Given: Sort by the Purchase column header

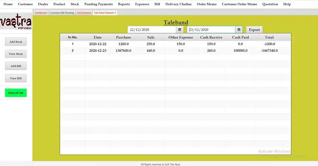Looking at the screenshot, I should [x=123, y=37].
